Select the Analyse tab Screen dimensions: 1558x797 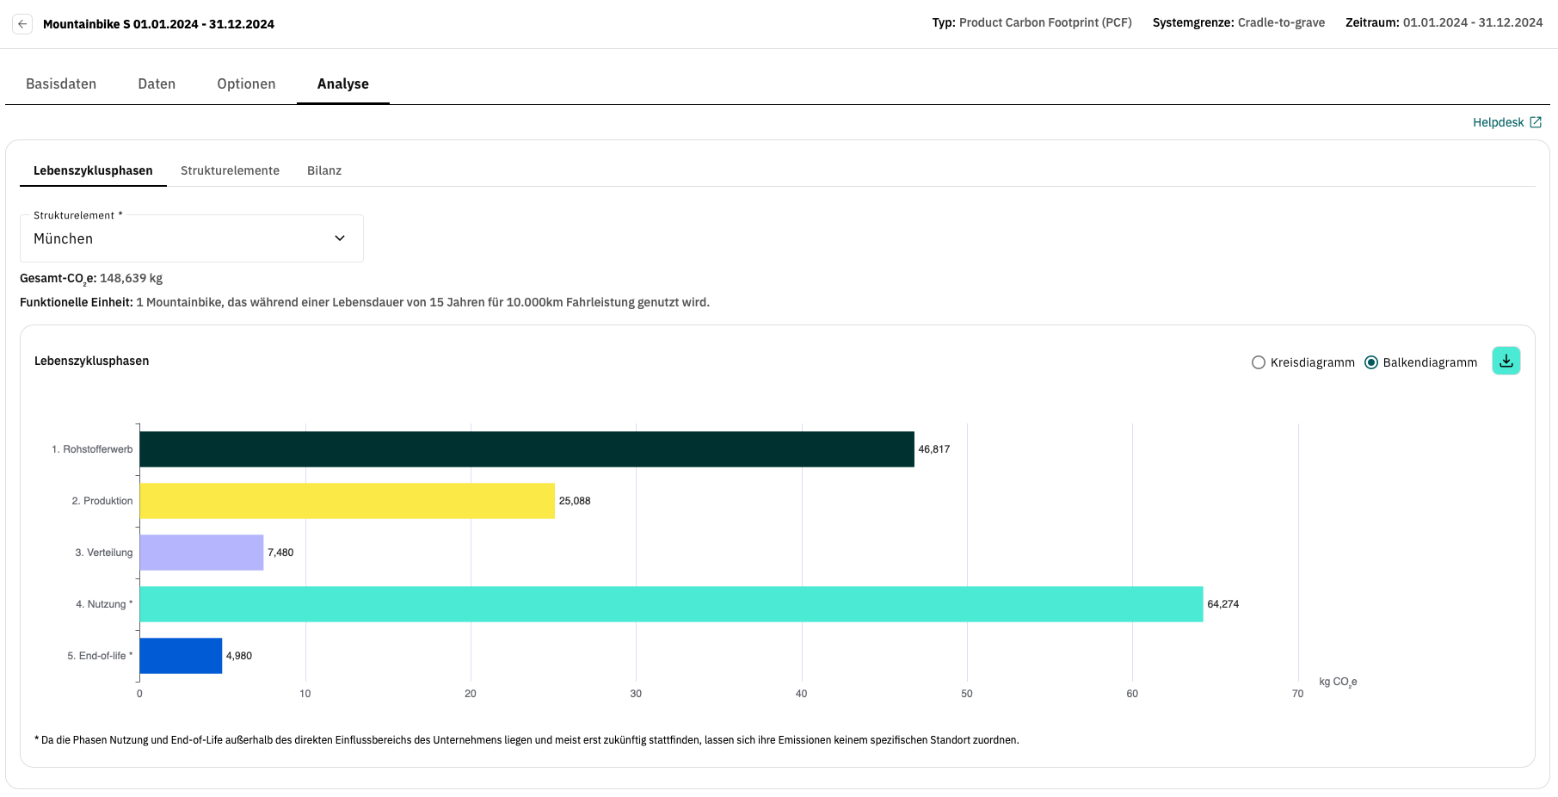click(342, 83)
